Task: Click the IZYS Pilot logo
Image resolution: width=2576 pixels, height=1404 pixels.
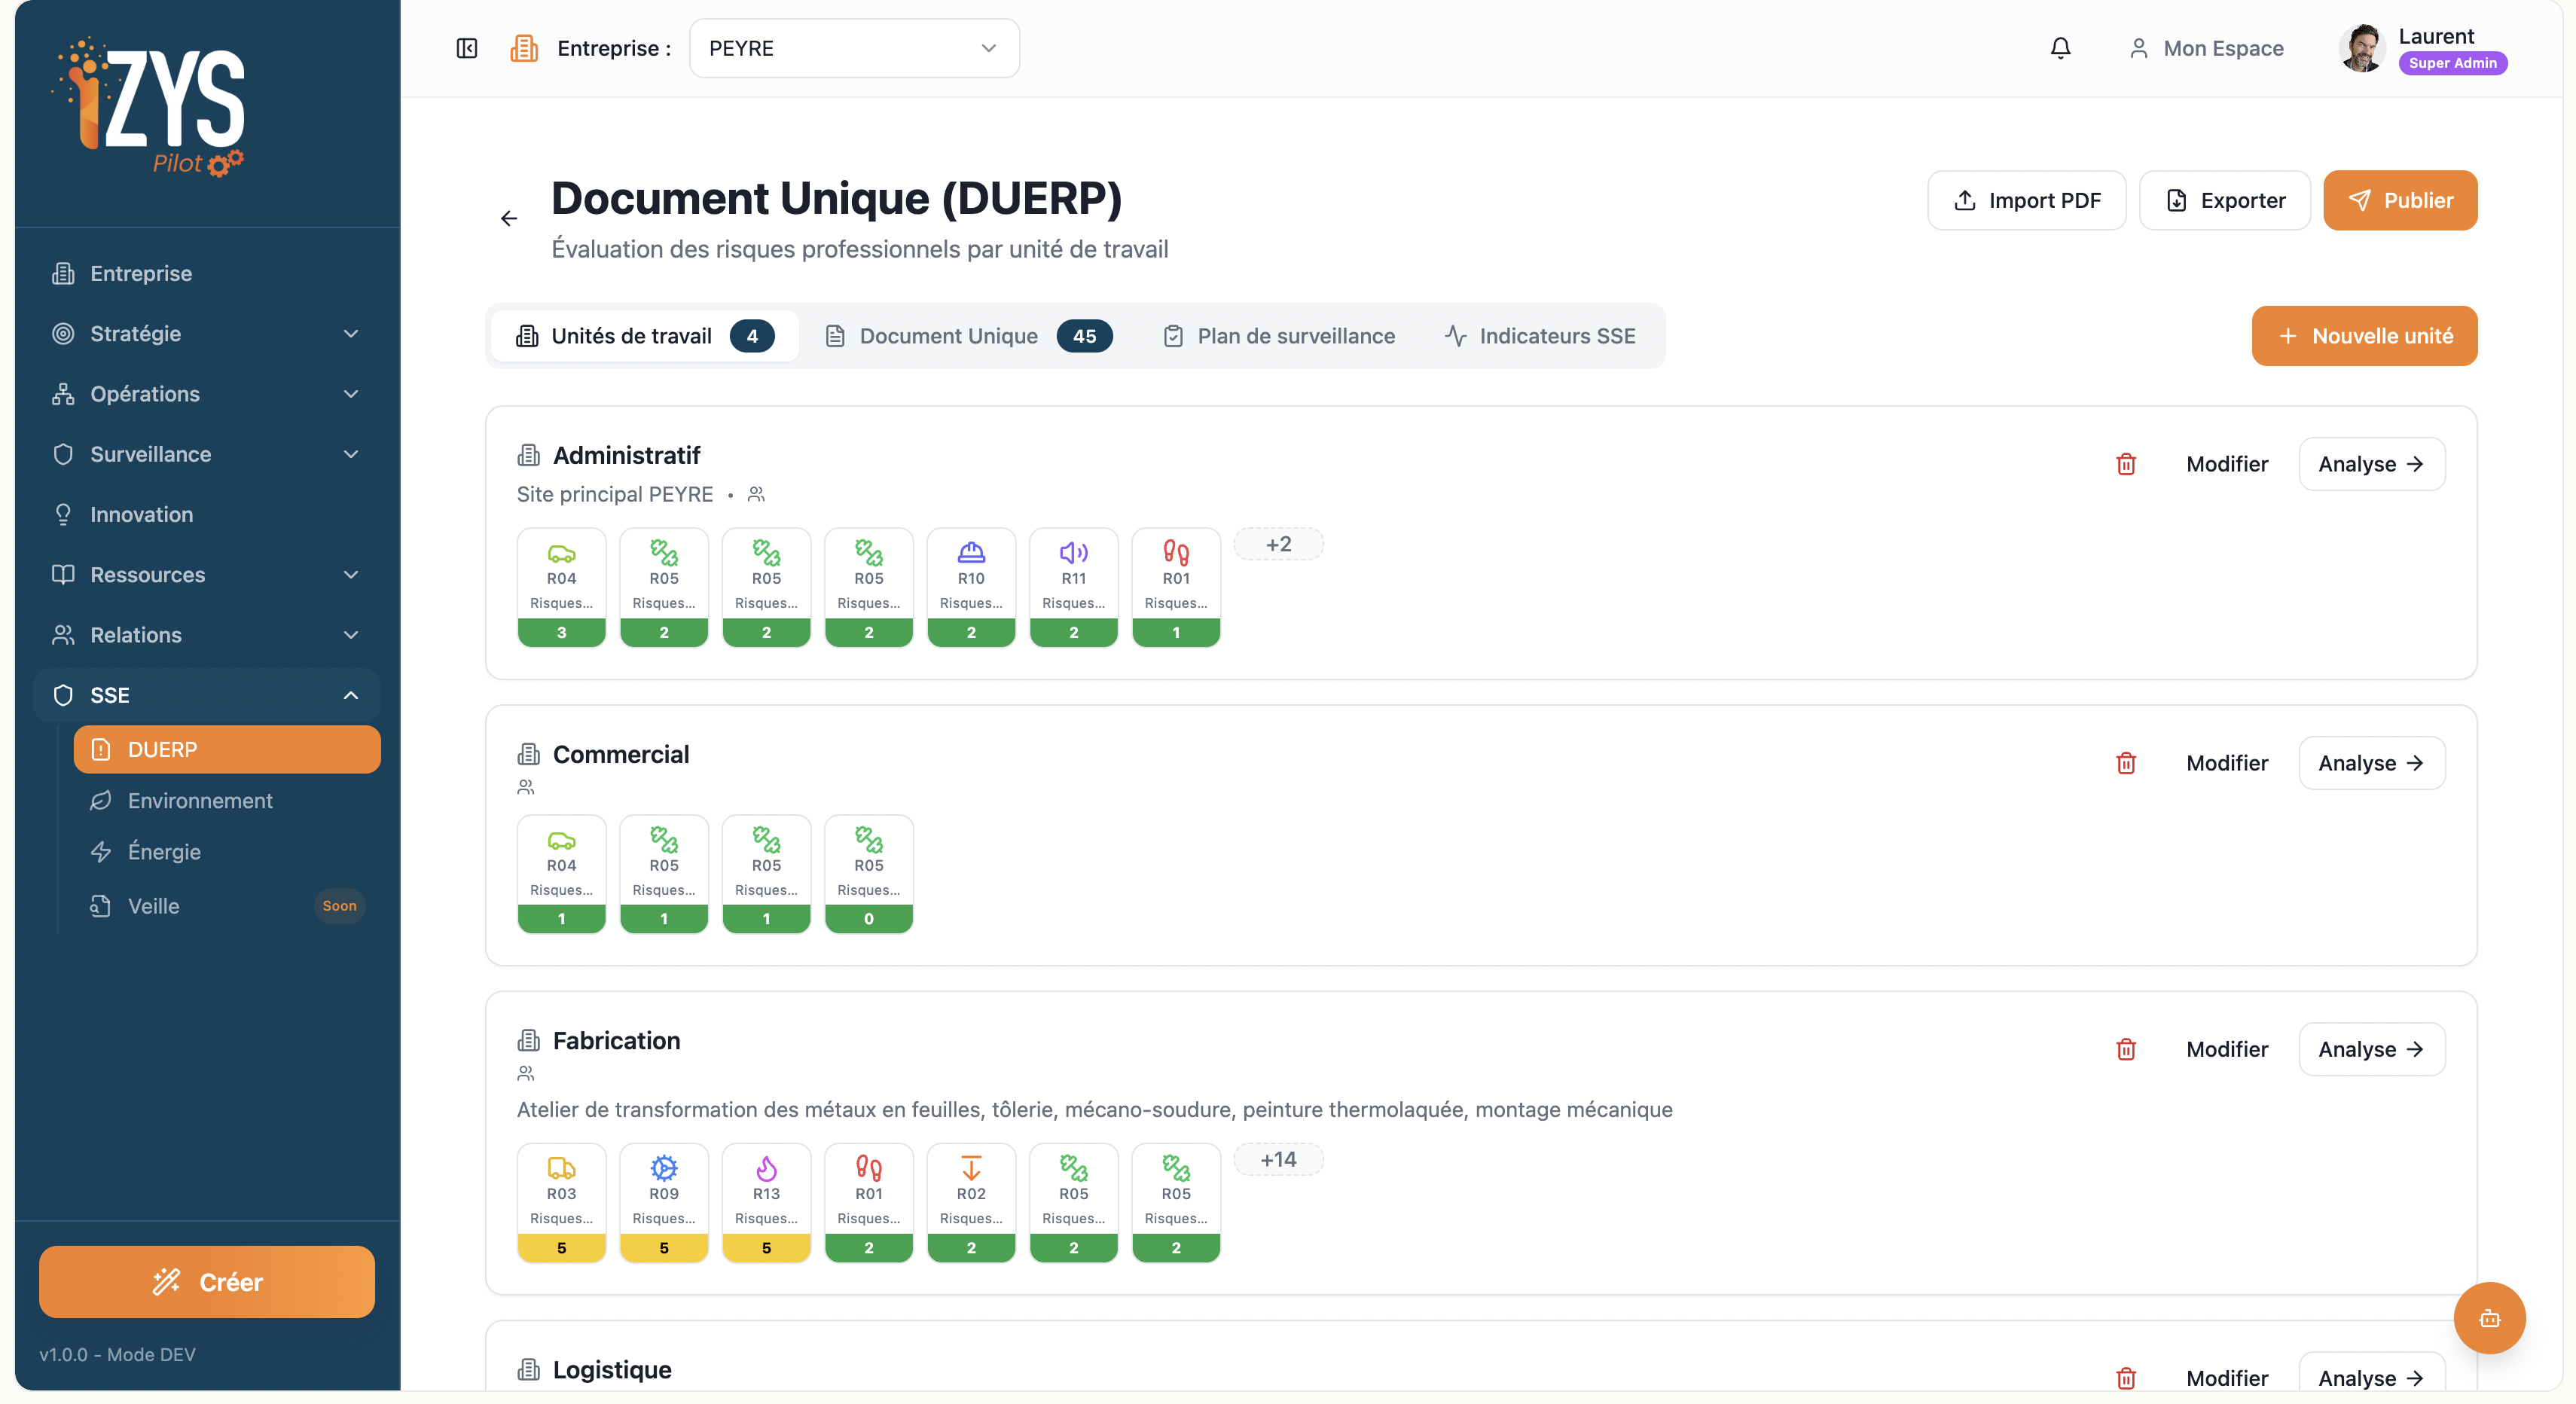Action: (x=148, y=108)
